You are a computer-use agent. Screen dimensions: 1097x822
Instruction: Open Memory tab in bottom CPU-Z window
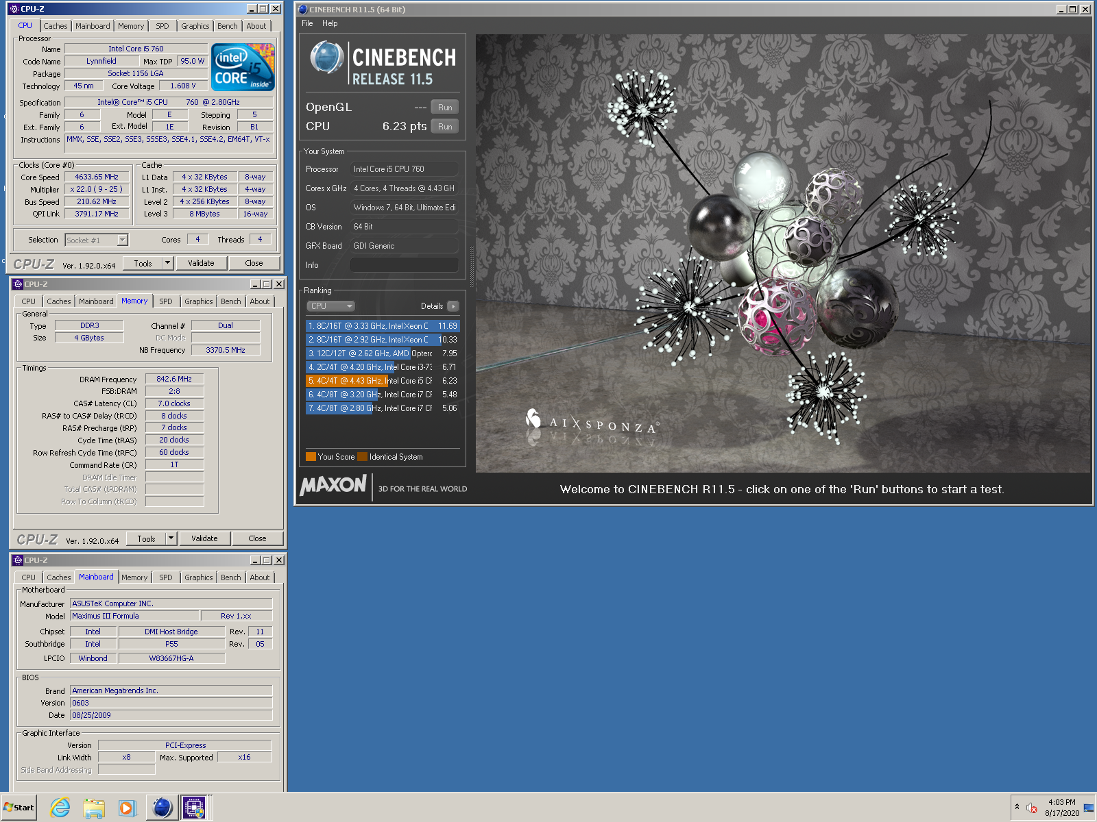pyautogui.click(x=134, y=577)
